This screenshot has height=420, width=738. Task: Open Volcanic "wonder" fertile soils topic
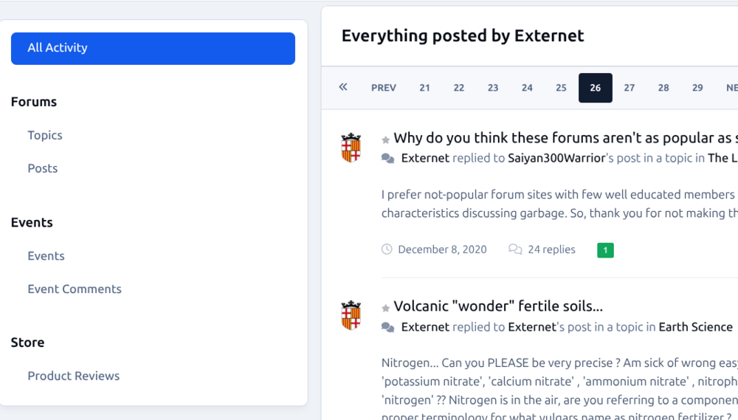[x=498, y=306]
